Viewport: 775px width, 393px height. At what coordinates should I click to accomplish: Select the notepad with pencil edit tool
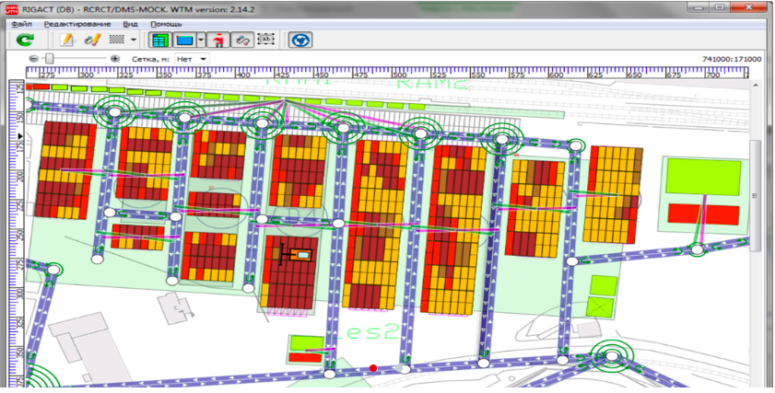[x=66, y=40]
